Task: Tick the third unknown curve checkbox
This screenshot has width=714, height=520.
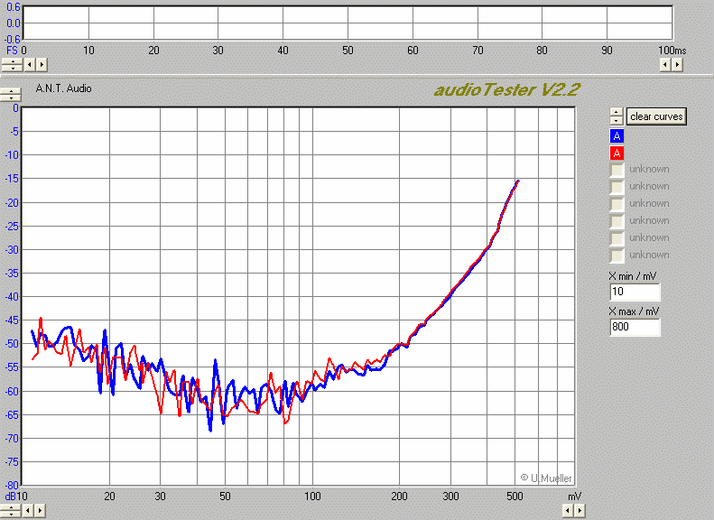Action: (x=617, y=204)
